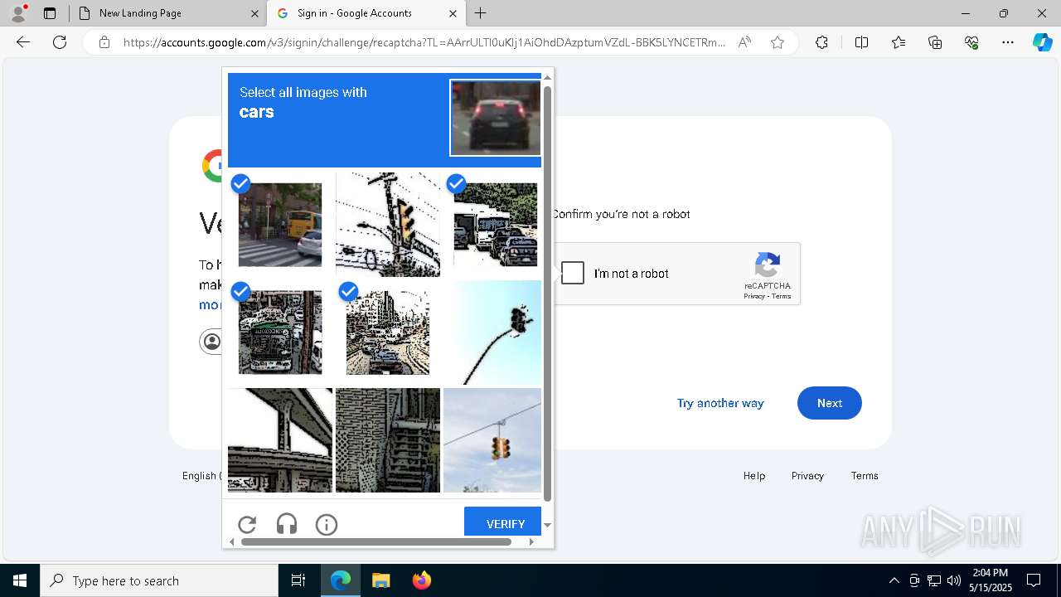Deselect the checked tile with trucks and cars
The image size is (1061, 597).
click(x=495, y=225)
